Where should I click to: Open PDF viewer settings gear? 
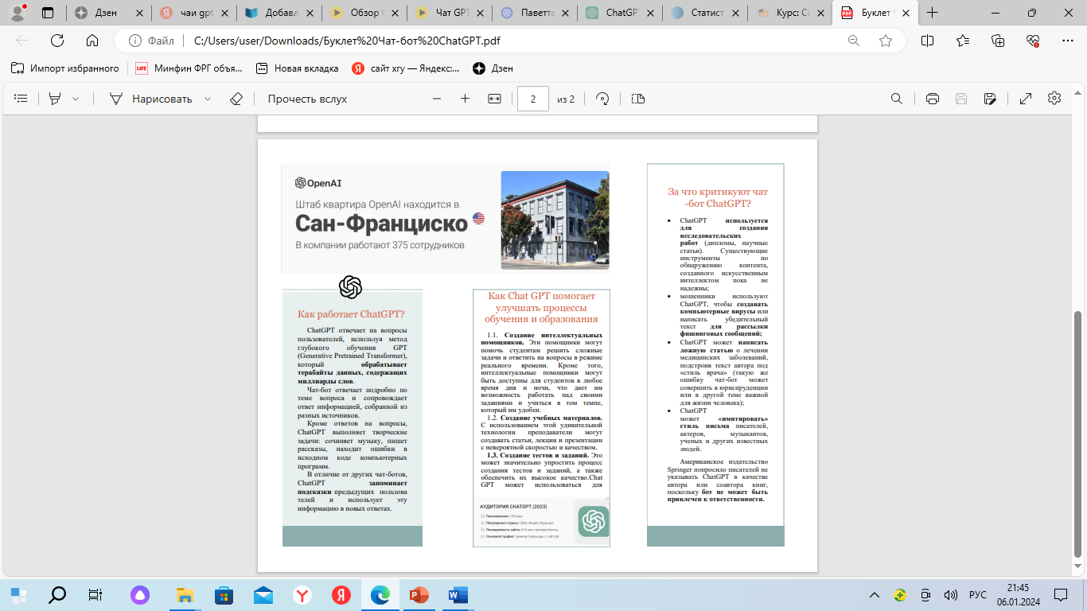click(x=1054, y=98)
